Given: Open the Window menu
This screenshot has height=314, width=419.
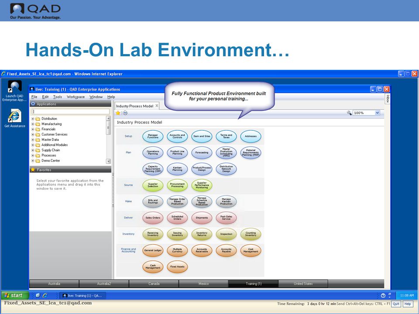Looking at the screenshot, I should coord(96,97).
